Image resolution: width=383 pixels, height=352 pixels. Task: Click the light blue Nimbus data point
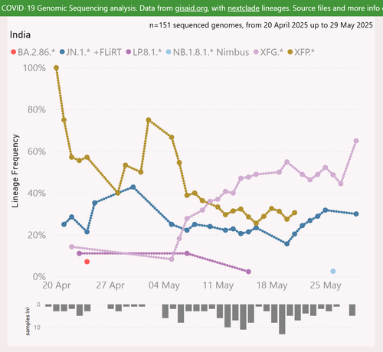pos(333,271)
